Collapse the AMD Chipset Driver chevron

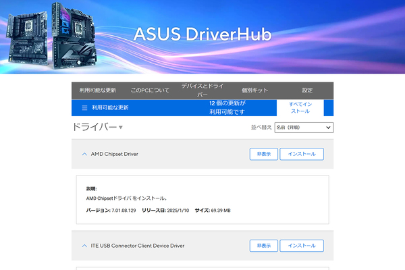click(x=84, y=154)
